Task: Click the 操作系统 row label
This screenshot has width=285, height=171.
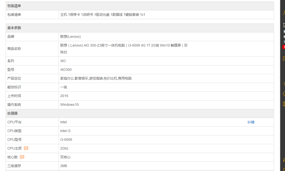Action: pyautogui.click(x=14, y=105)
